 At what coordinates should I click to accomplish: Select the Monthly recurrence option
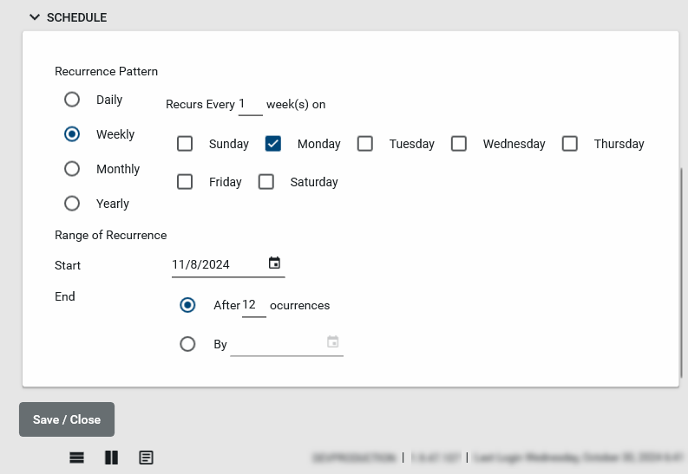(72, 169)
